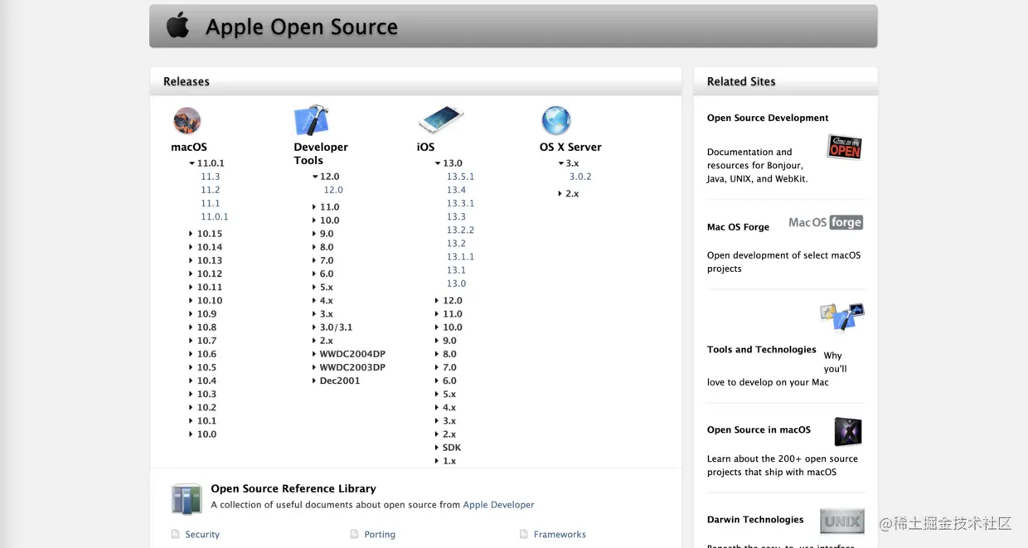Click the Apple logo in header
The width and height of the screenshot is (1028, 548).
(x=178, y=26)
